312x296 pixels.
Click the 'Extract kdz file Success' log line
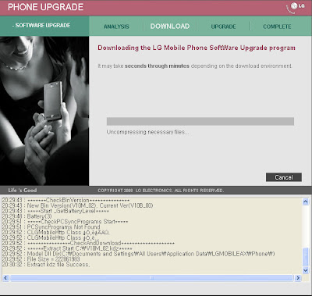coord(58,265)
